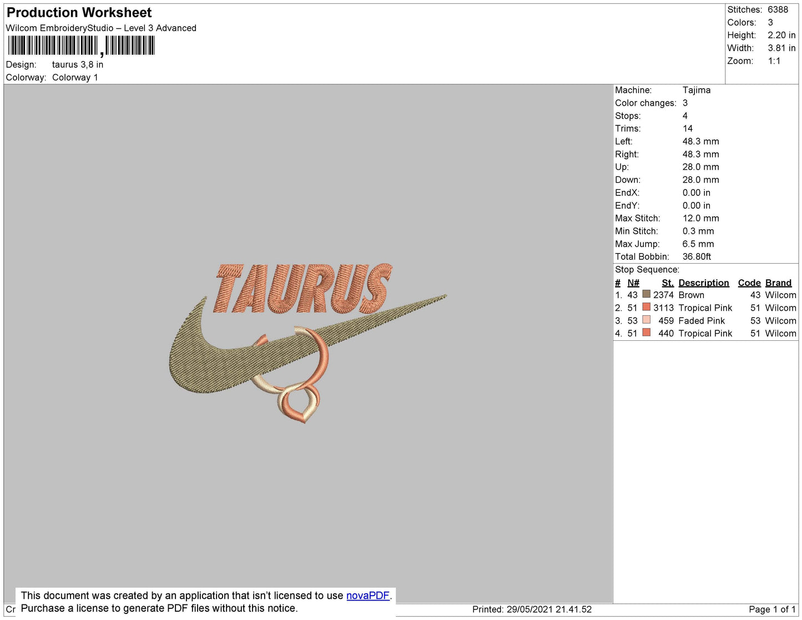Click the Min Stitch value 0.3 mm
Screen dimensions: 802x620
coord(698,231)
